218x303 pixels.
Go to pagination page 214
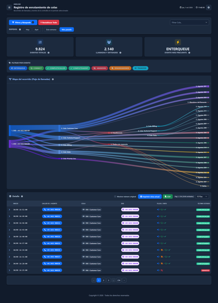coord(119,280)
